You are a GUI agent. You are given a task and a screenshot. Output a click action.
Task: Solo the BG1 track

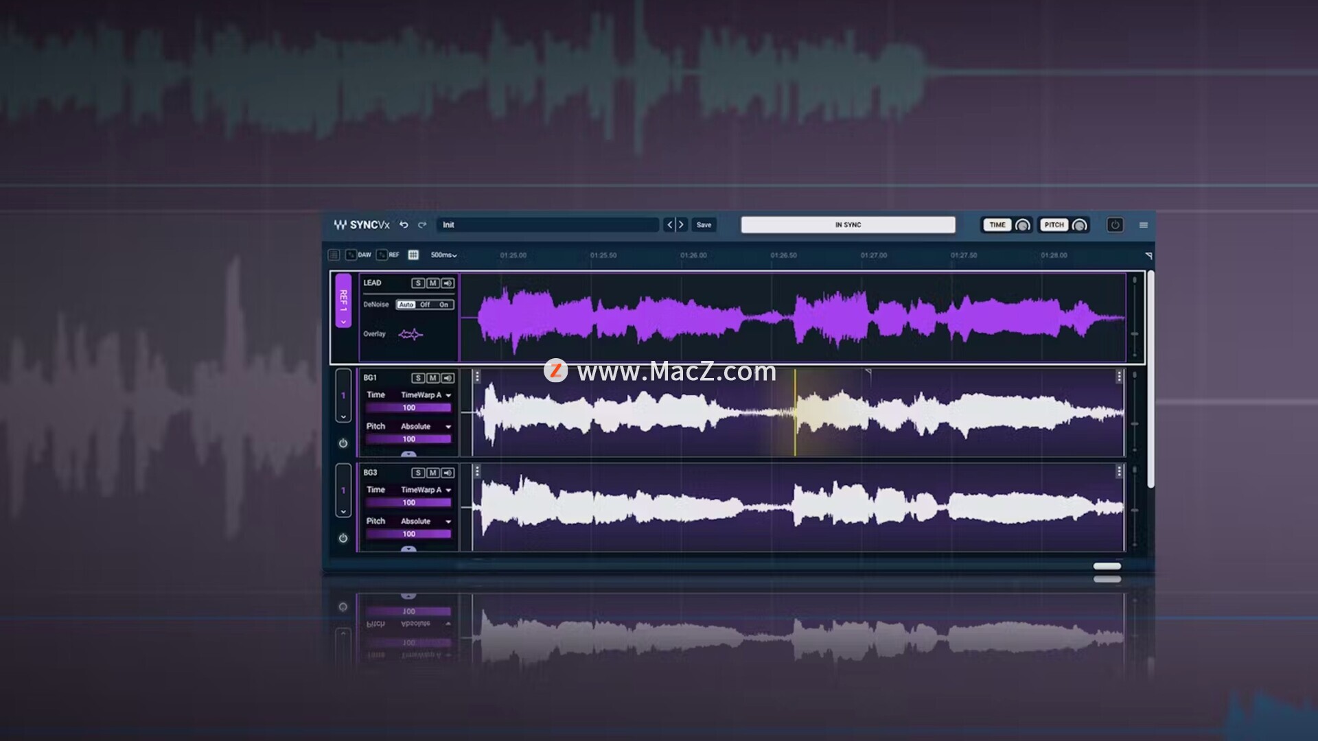[418, 378]
